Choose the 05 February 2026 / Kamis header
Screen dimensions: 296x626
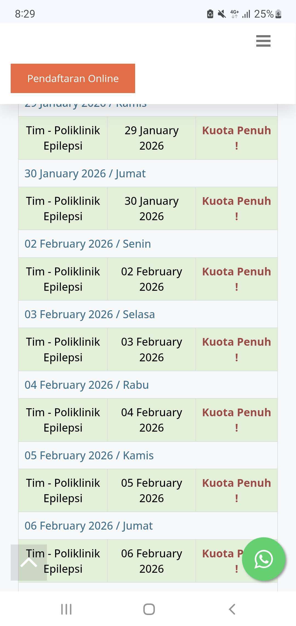click(x=89, y=455)
